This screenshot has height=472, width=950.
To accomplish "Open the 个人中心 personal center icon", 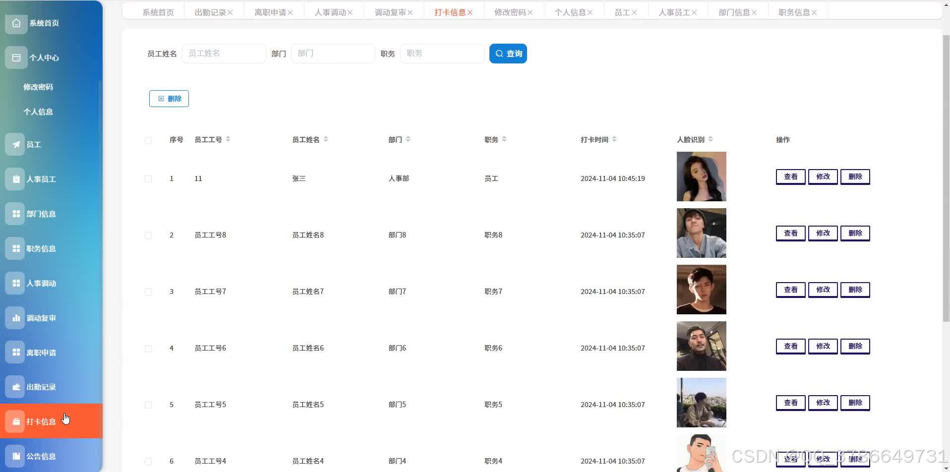I will [x=15, y=58].
